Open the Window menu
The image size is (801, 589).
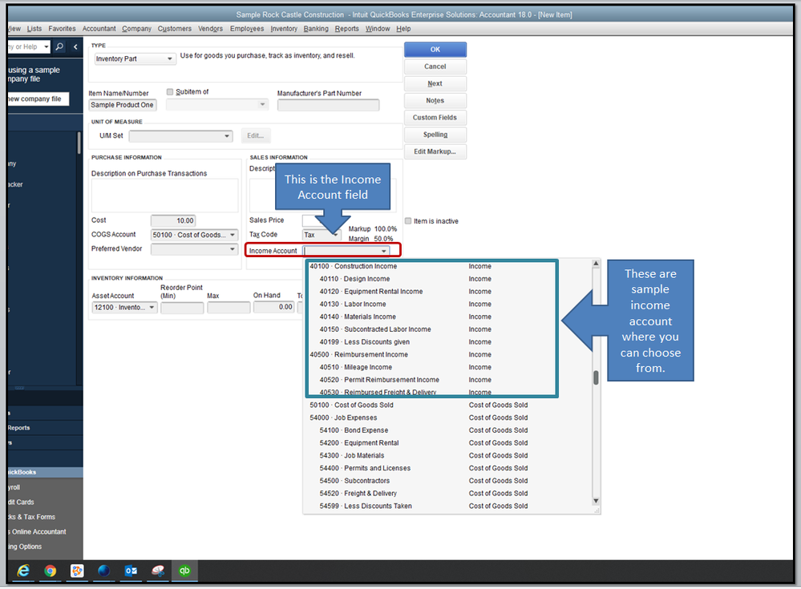(378, 29)
